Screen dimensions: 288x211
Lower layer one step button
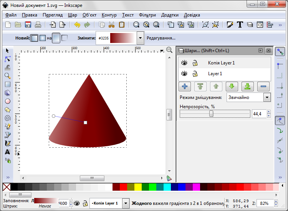click(x=232, y=86)
